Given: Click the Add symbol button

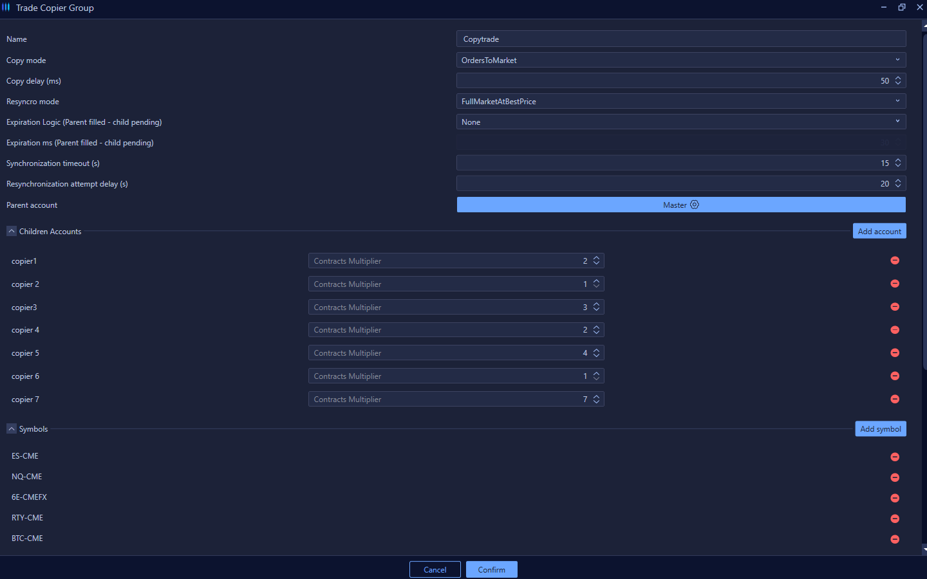Looking at the screenshot, I should pos(880,429).
